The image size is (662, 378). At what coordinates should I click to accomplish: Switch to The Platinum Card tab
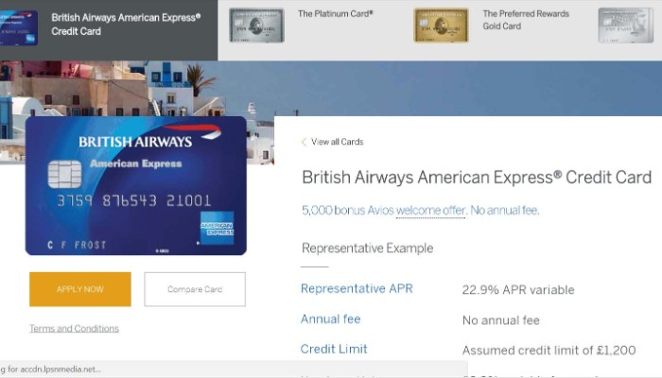335,14
